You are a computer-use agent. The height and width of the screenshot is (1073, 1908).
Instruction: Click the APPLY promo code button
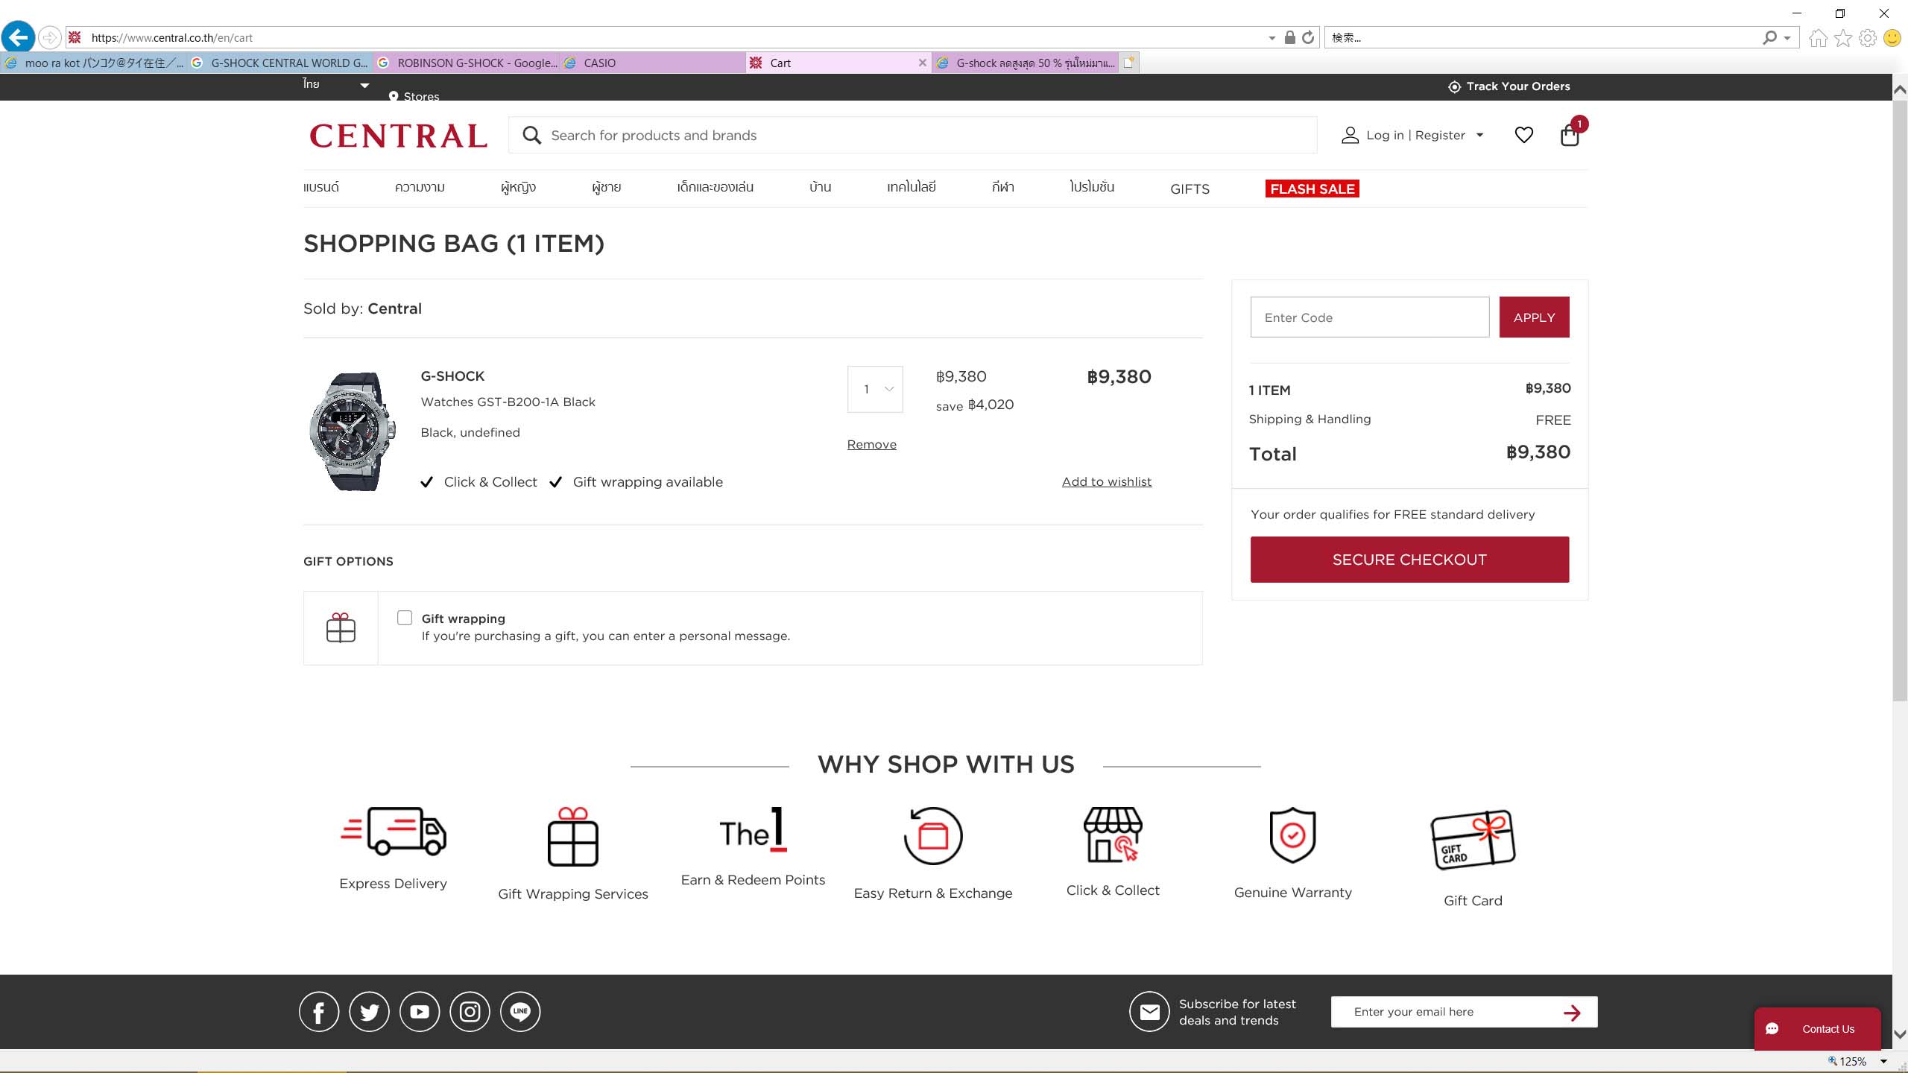(1534, 317)
